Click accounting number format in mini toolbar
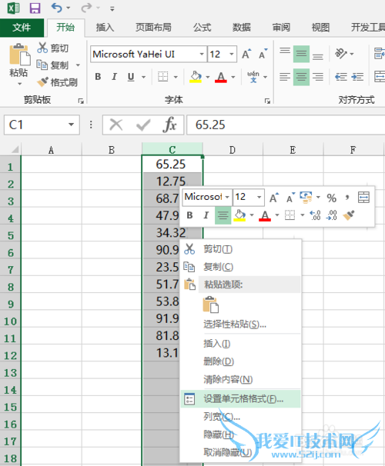The image size is (385, 466). (306, 198)
